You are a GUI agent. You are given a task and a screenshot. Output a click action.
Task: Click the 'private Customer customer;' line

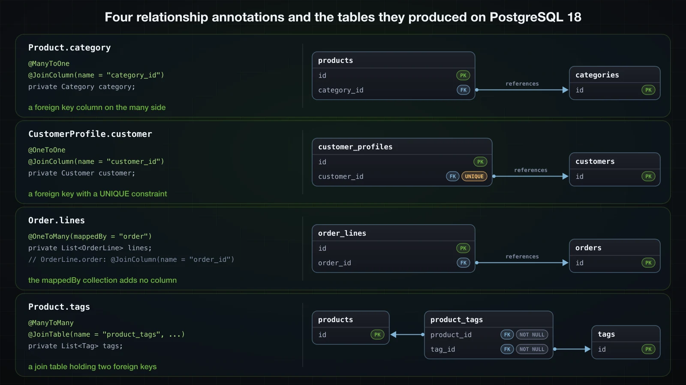(81, 173)
